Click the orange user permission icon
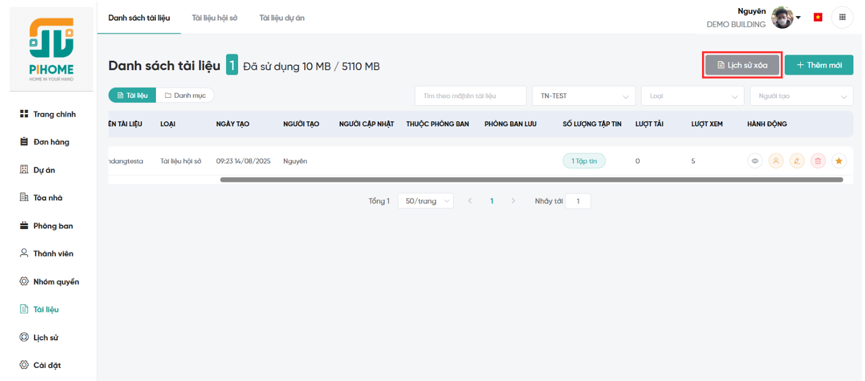This screenshot has height=381, width=865. click(x=776, y=161)
